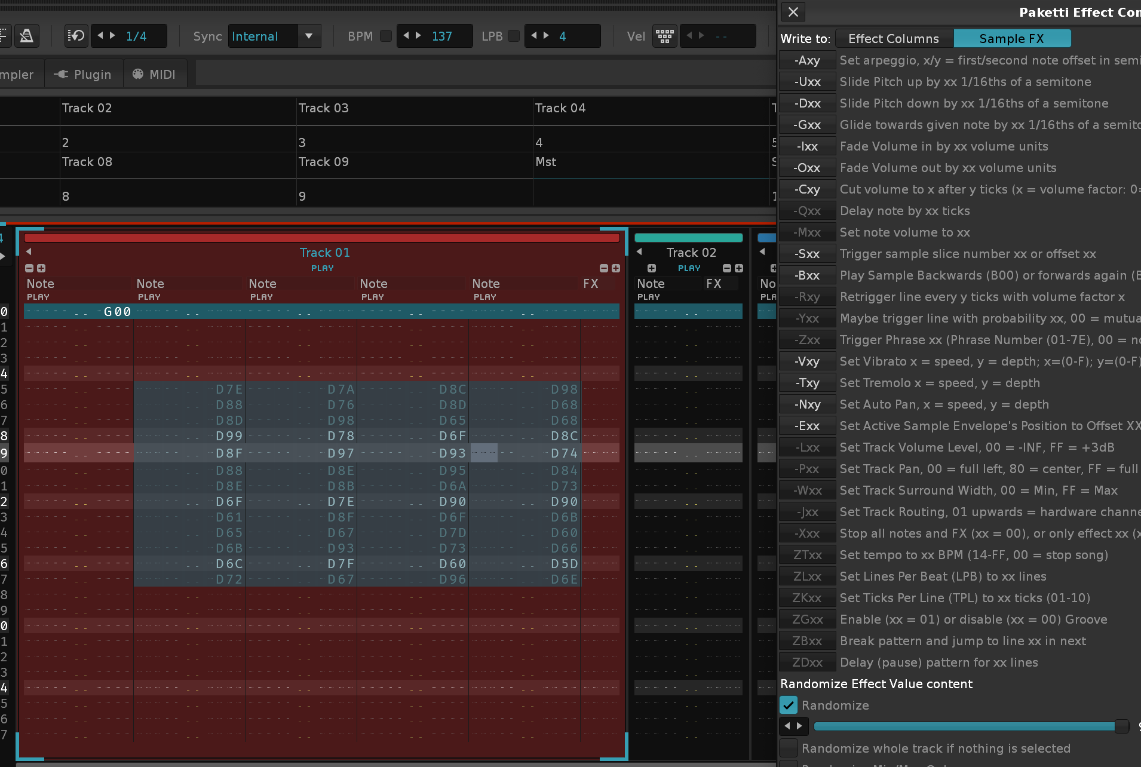Close the Paketti Effect dialog
Screen dimensions: 1141x767
pyautogui.click(x=793, y=12)
